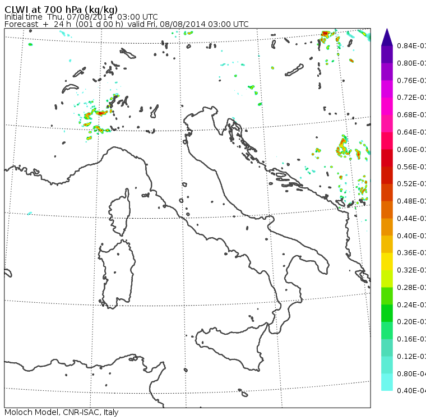
Task: Click the "Forecast + 24 h" valid-time line
Action: pos(126,24)
